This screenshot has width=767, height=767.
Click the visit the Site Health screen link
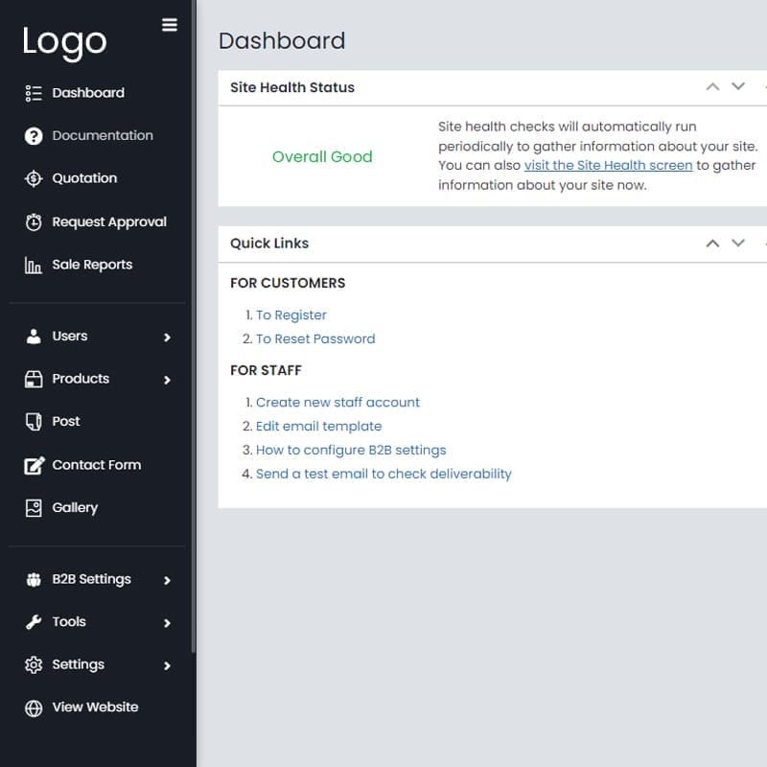click(608, 165)
